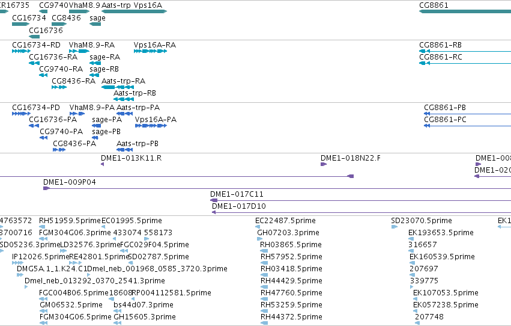
Task: Click the CG8861 gene label
Action: point(434,5)
